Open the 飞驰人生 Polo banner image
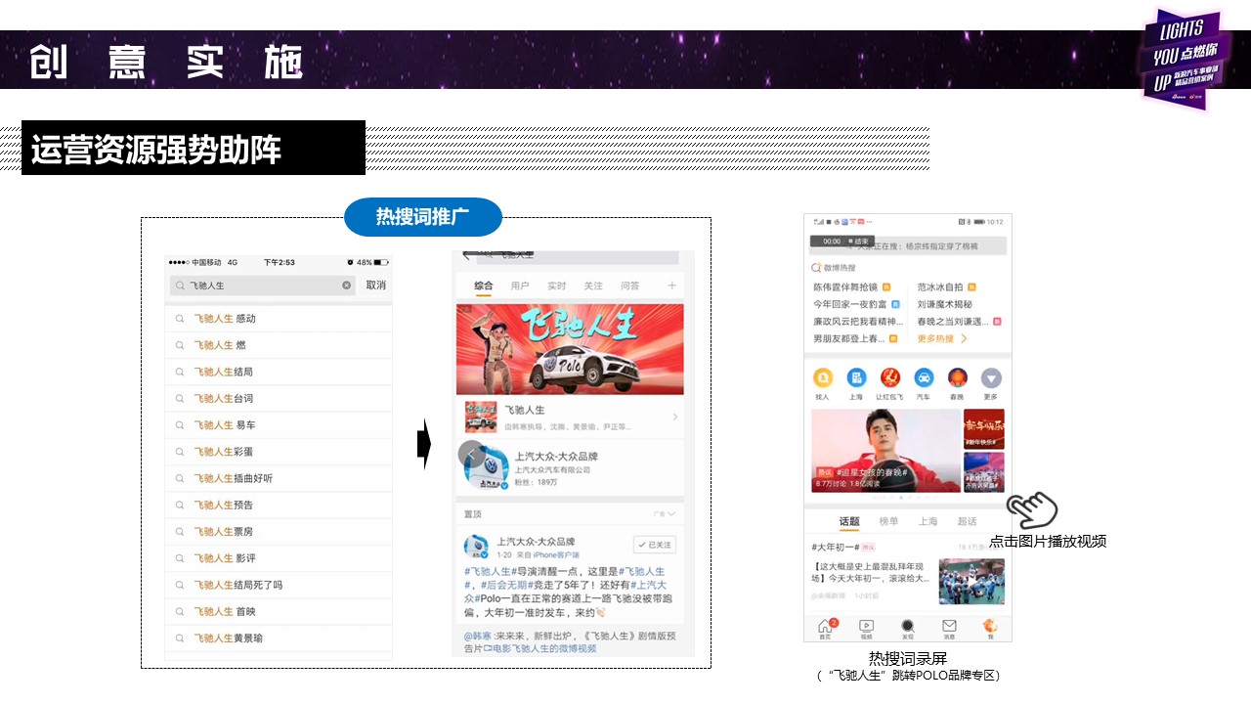Screen dimensions: 1251x704 click(570, 349)
